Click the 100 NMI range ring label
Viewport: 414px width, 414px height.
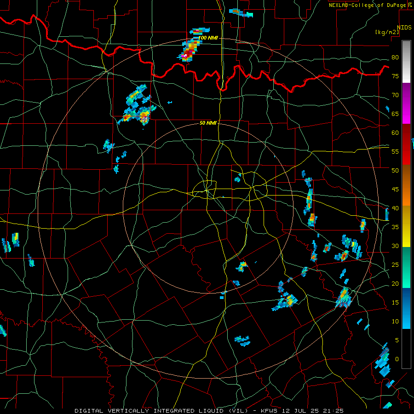[x=208, y=38]
